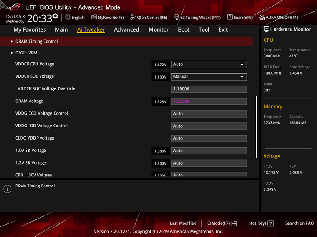This screenshot has height=237, width=317.
Task: Click the 1.525V DRAM current value
Action: (x=161, y=101)
